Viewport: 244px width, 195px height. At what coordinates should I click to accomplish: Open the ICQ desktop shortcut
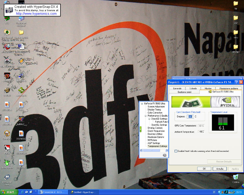click(7, 20)
